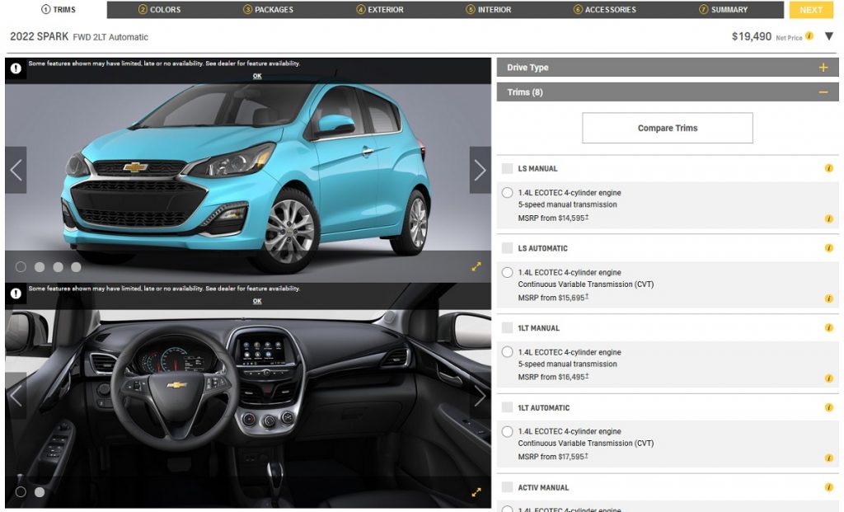
Task: Go to the Summary step tab
Action: [723, 10]
